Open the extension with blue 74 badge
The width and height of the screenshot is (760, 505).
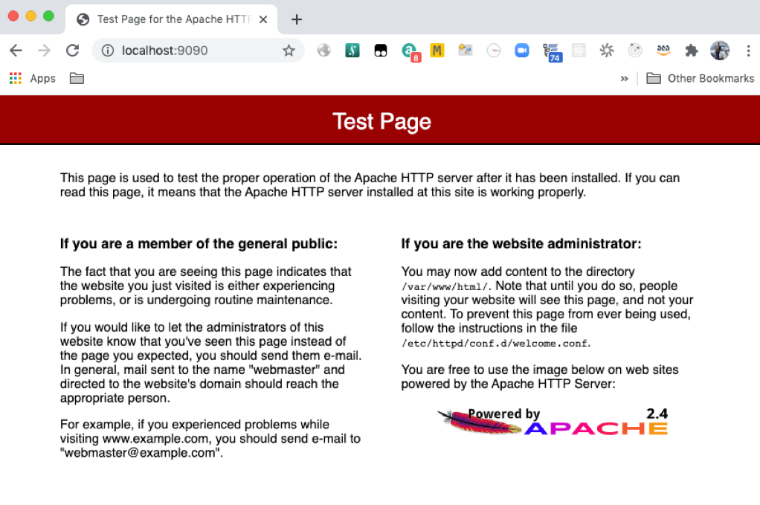[x=552, y=52]
